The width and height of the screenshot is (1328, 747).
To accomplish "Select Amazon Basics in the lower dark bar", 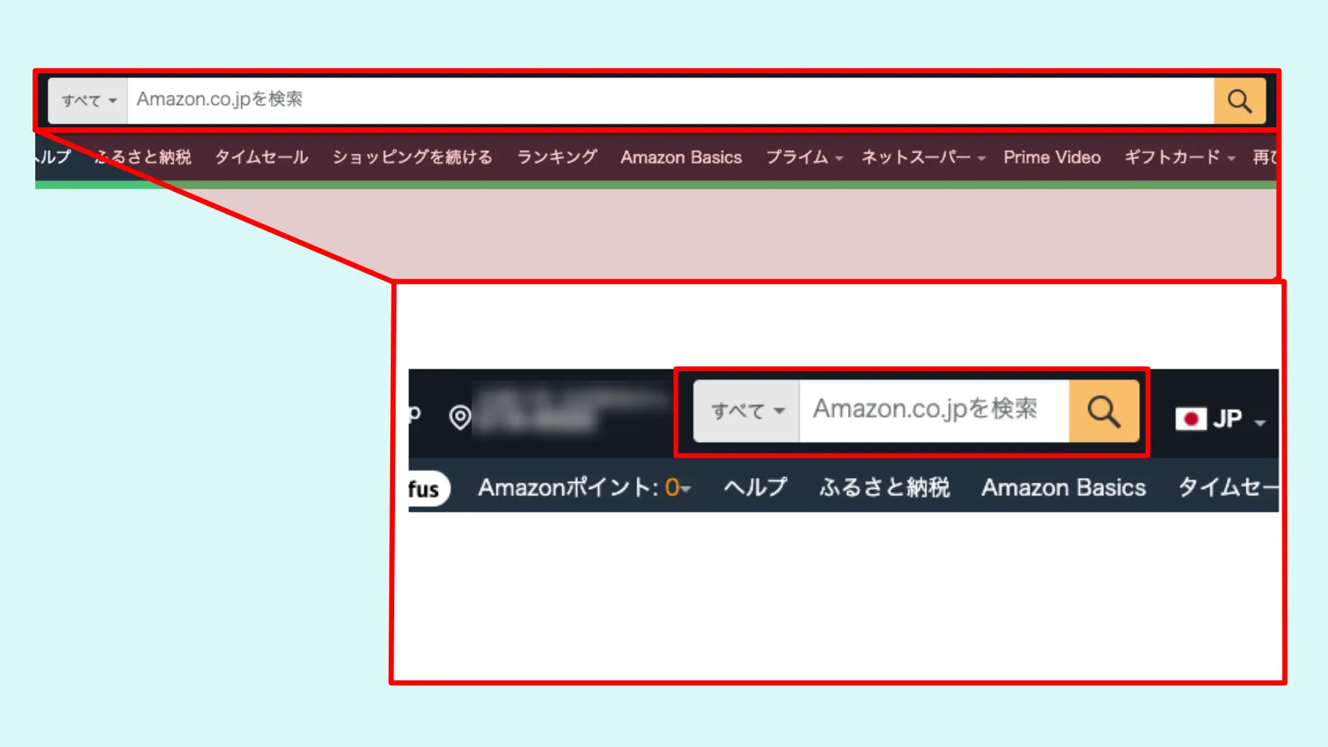I will (1063, 488).
